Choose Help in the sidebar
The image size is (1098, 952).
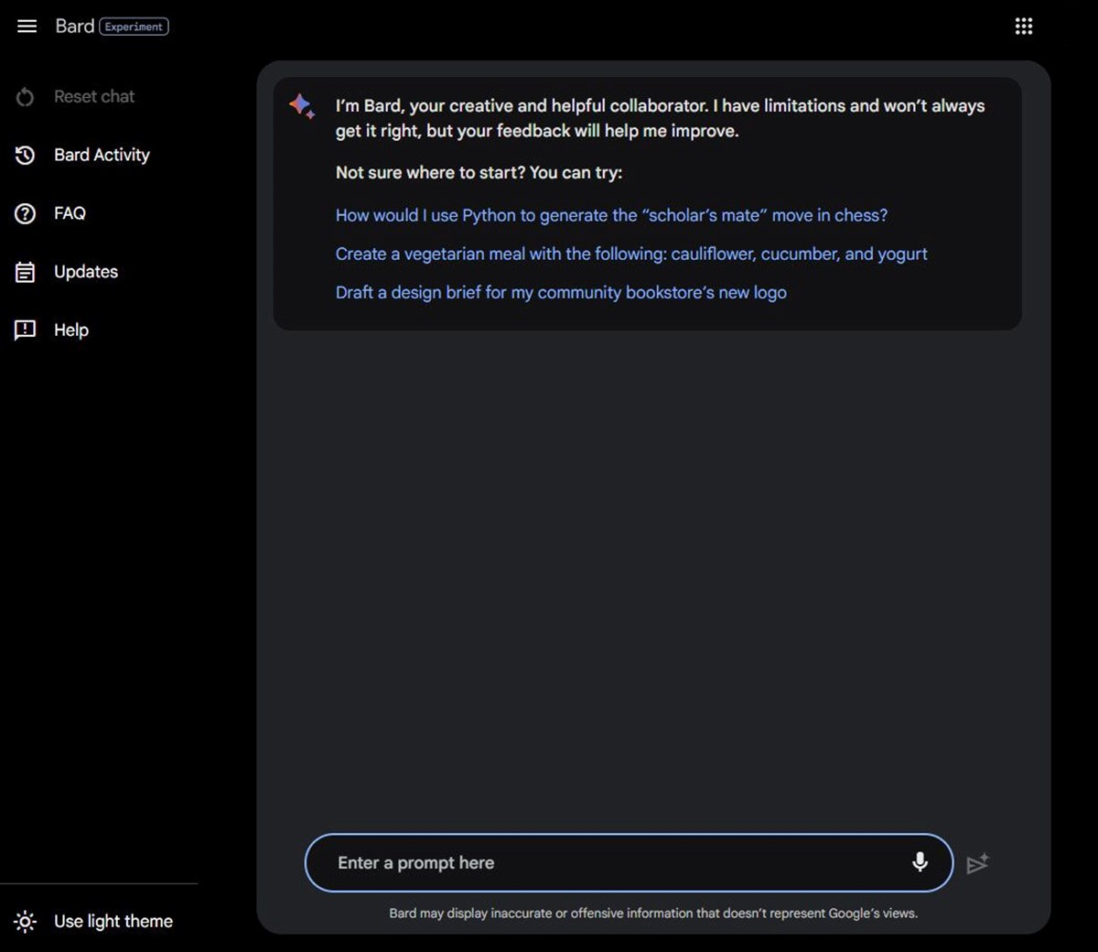coord(71,330)
